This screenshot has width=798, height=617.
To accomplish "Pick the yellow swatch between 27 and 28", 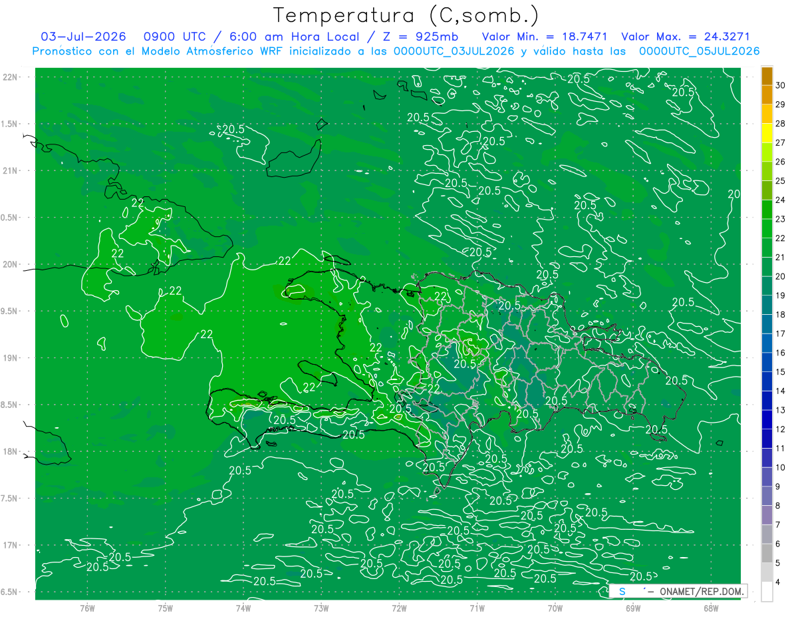I will [767, 133].
